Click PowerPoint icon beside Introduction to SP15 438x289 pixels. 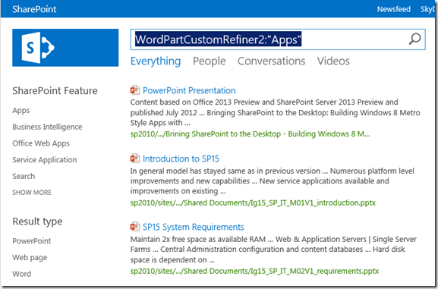135,159
